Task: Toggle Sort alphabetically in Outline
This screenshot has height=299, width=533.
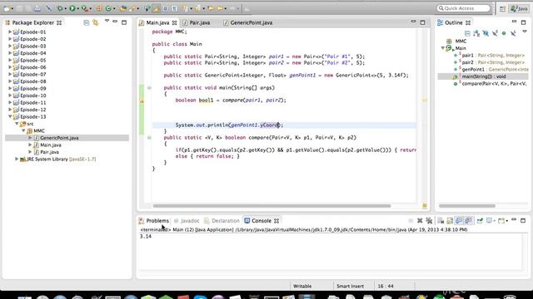Action: point(476,33)
